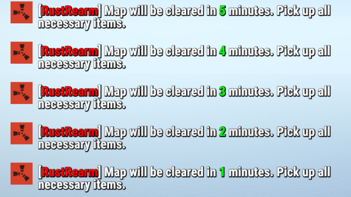
Task: Select the RustRearm tag in the 1 minutes message
Action: click(70, 172)
